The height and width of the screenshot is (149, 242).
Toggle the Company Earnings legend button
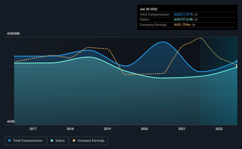tap(89, 141)
